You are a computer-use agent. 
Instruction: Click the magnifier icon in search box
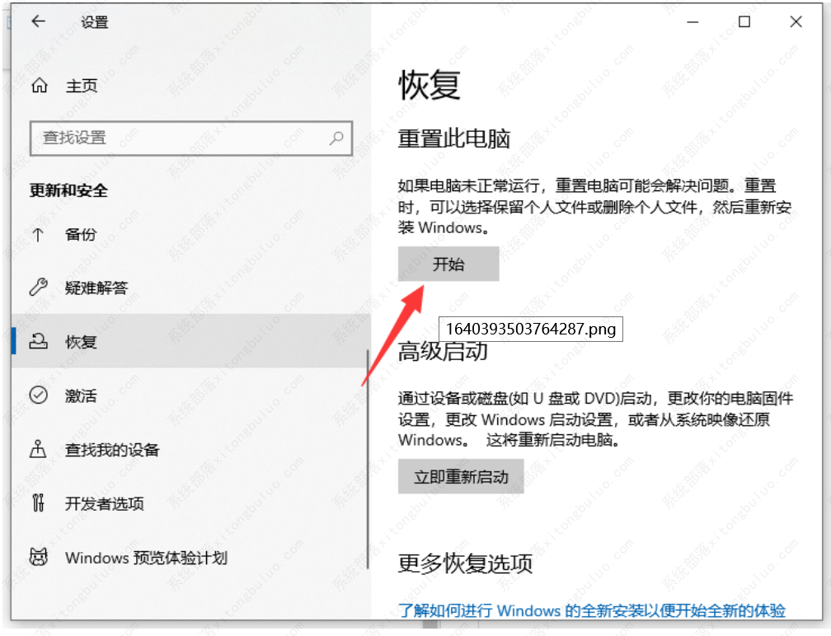coord(336,138)
